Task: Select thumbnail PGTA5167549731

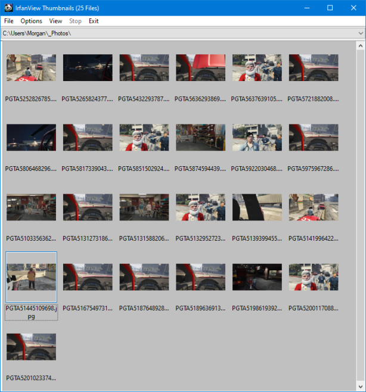Action: pyautogui.click(x=88, y=277)
